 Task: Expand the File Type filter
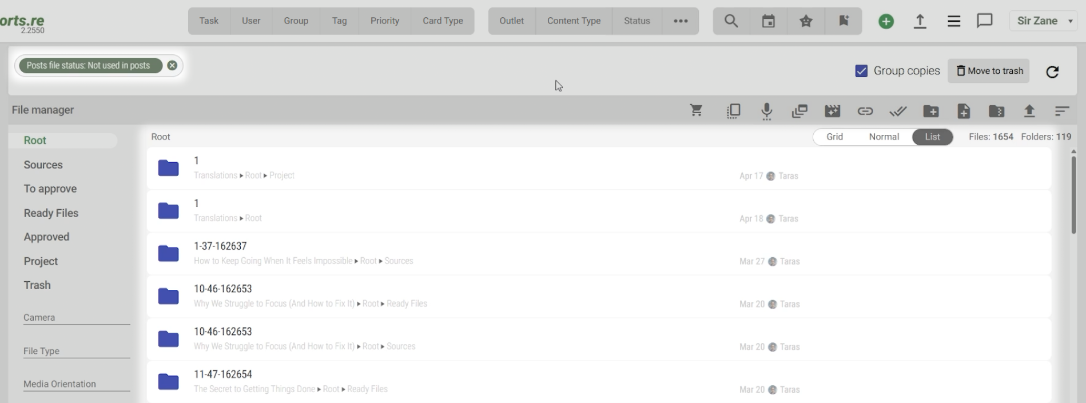77,351
